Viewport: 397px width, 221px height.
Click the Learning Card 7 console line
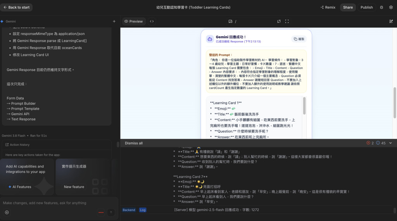pos(190,177)
